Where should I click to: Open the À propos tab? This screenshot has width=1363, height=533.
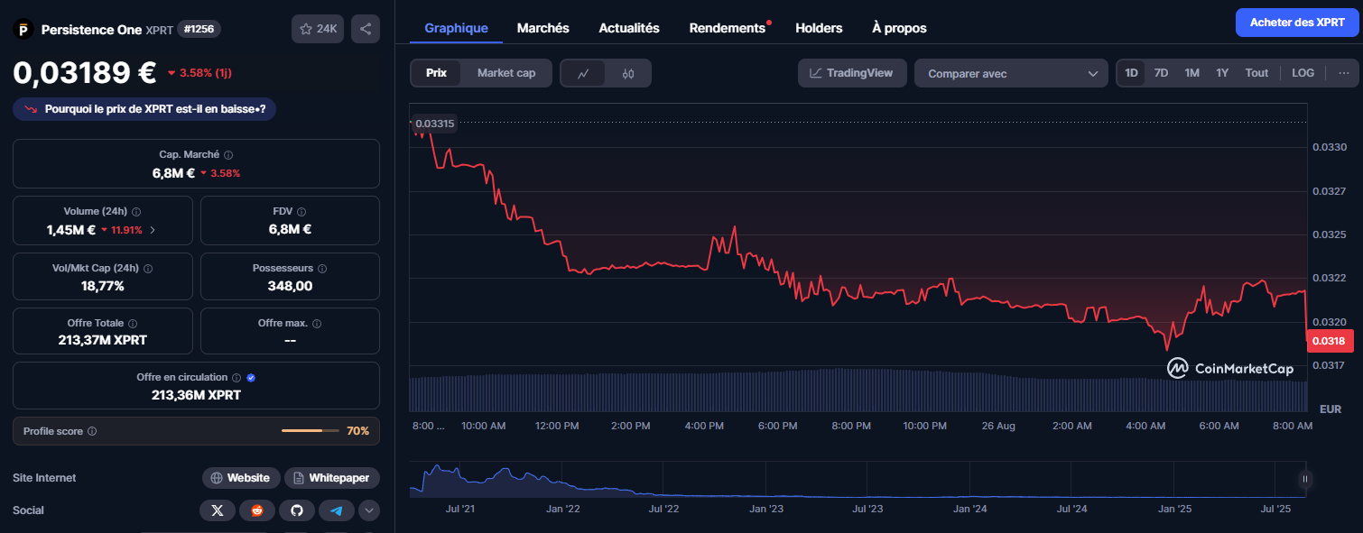pos(899,28)
